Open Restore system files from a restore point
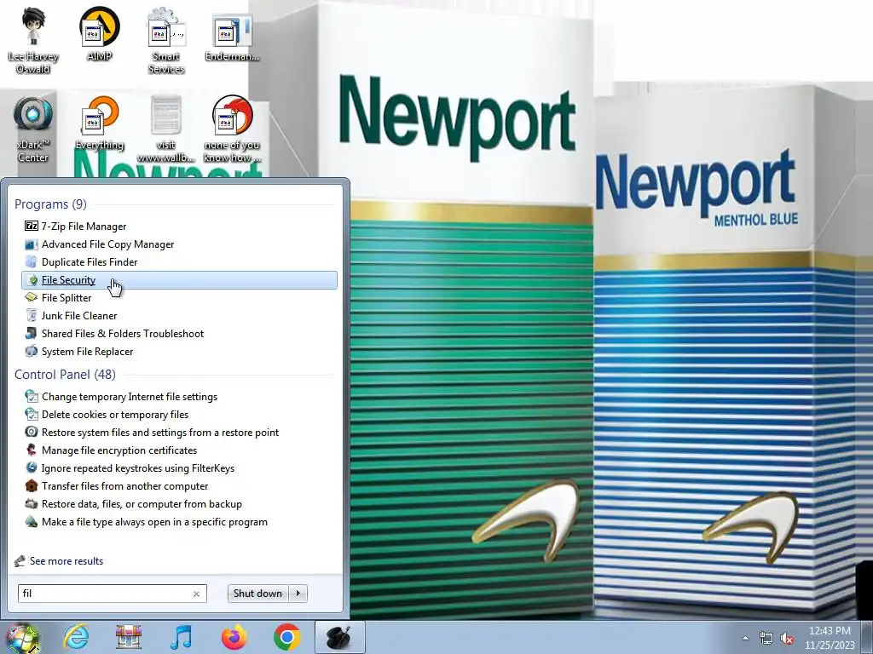 [179, 432]
